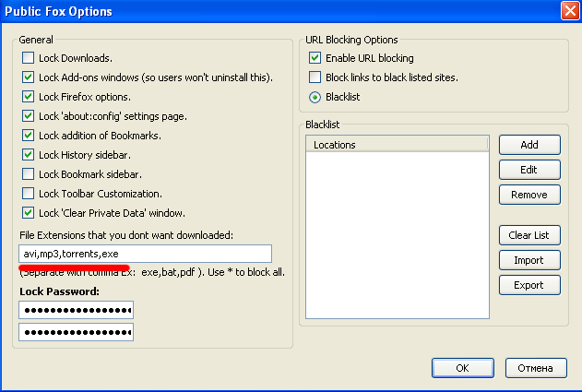The width and height of the screenshot is (582, 392).
Task: Uncheck Enable URL blocking
Action: (x=316, y=58)
